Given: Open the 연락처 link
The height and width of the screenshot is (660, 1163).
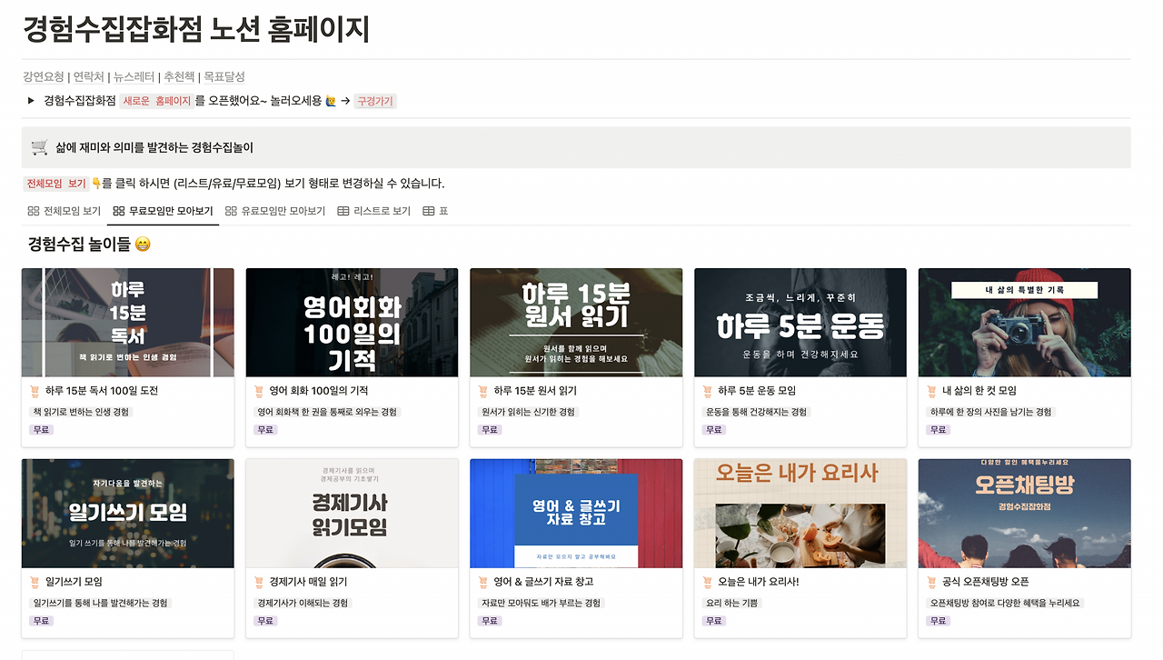Looking at the screenshot, I should (88, 77).
